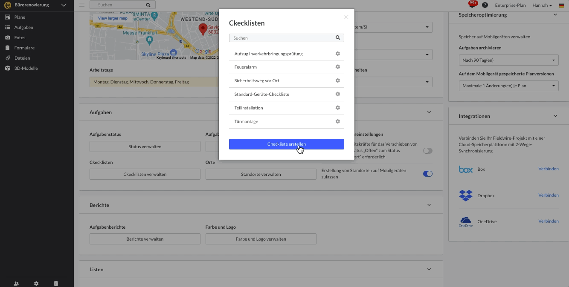Click the Pläne sidebar icon
The width and height of the screenshot is (569, 287).
pyautogui.click(x=7, y=17)
